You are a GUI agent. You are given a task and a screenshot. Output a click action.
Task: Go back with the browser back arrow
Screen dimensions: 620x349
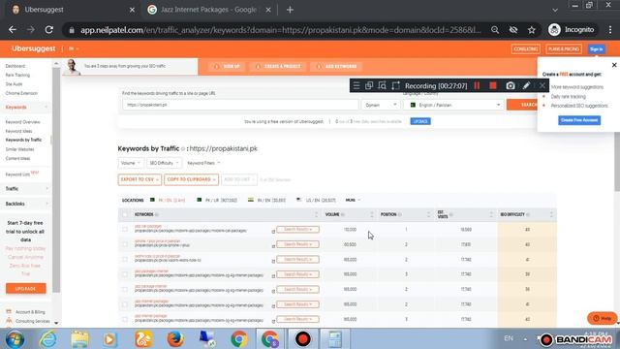(13, 30)
